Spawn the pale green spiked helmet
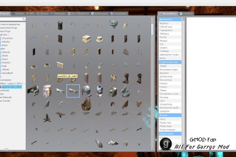236x157 pixels. pyautogui.click(x=126, y=91)
